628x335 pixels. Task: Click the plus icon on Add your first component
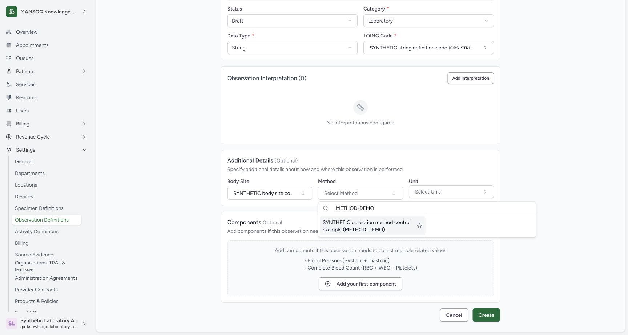tap(328, 284)
